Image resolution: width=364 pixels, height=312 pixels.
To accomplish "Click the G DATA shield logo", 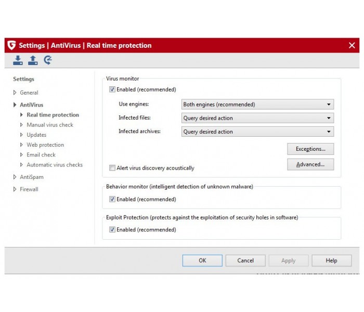I will [x=11, y=45].
